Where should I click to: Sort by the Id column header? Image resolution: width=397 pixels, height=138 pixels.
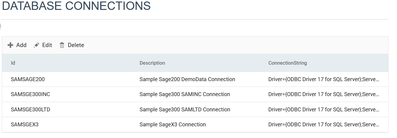click(x=13, y=63)
